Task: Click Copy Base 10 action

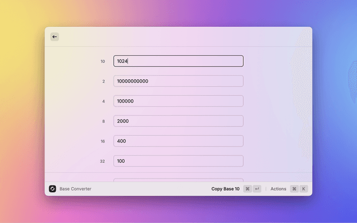Action: click(x=225, y=189)
